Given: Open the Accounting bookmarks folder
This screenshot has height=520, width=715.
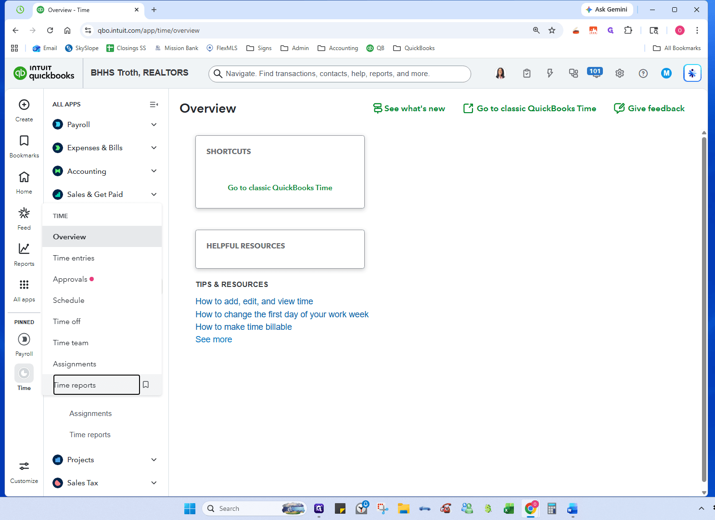Looking at the screenshot, I should pos(338,48).
